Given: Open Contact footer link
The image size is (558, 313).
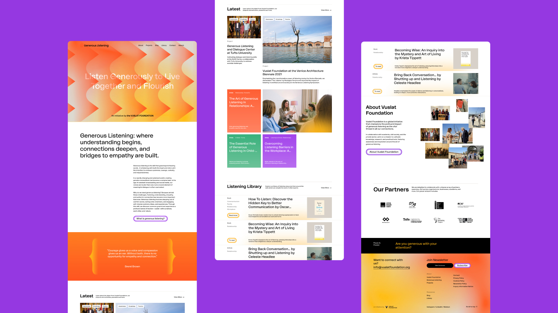Looking at the screenshot, I should 456,275.
